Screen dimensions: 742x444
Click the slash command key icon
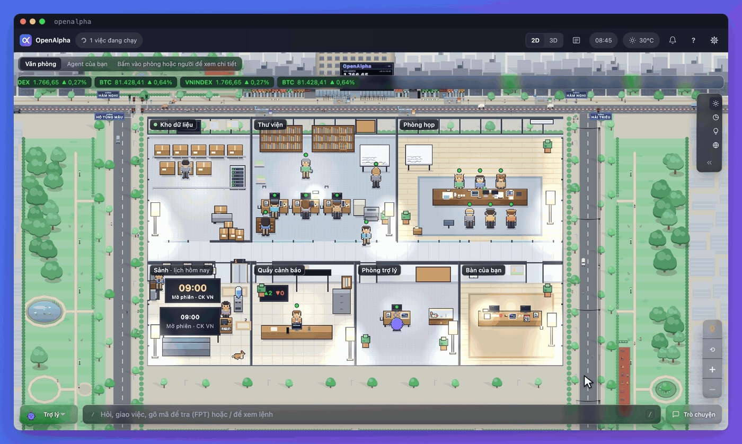(x=650, y=414)
